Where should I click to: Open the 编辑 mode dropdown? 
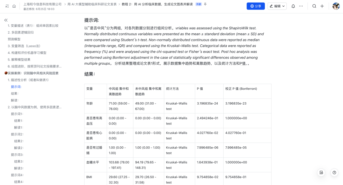point(277,6)
